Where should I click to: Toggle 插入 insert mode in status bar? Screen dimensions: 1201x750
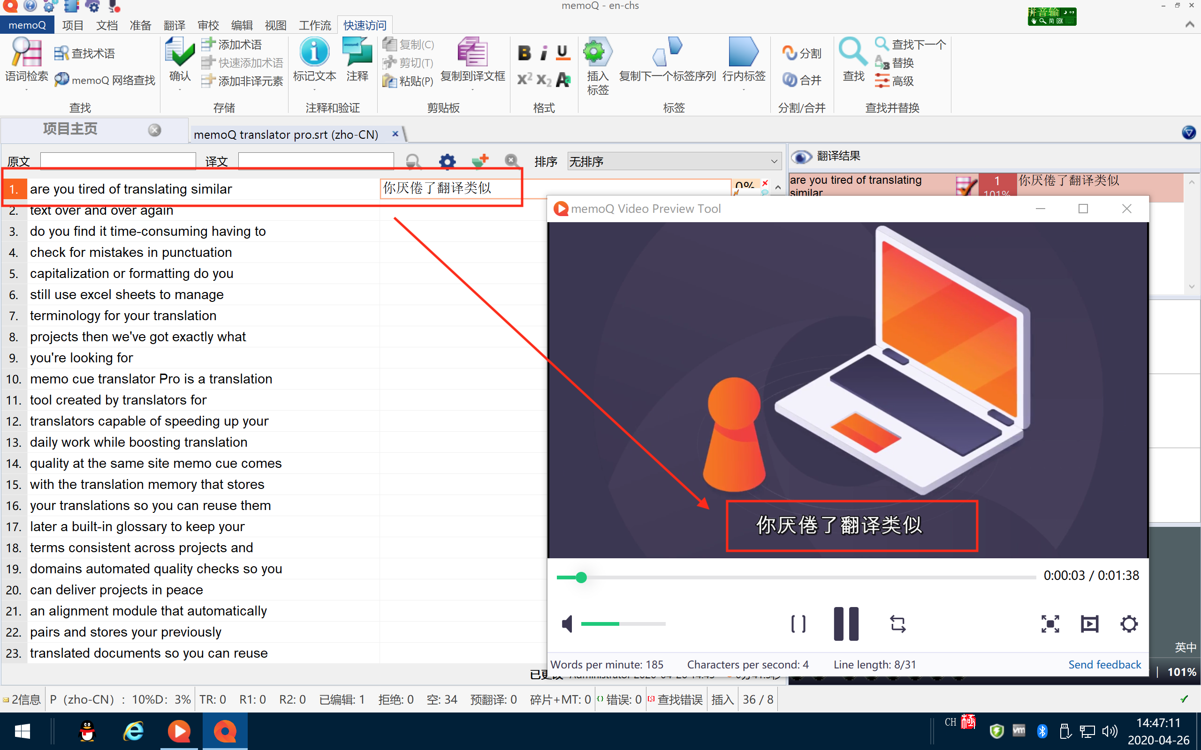pyautogui.click(x=722, y=699)
